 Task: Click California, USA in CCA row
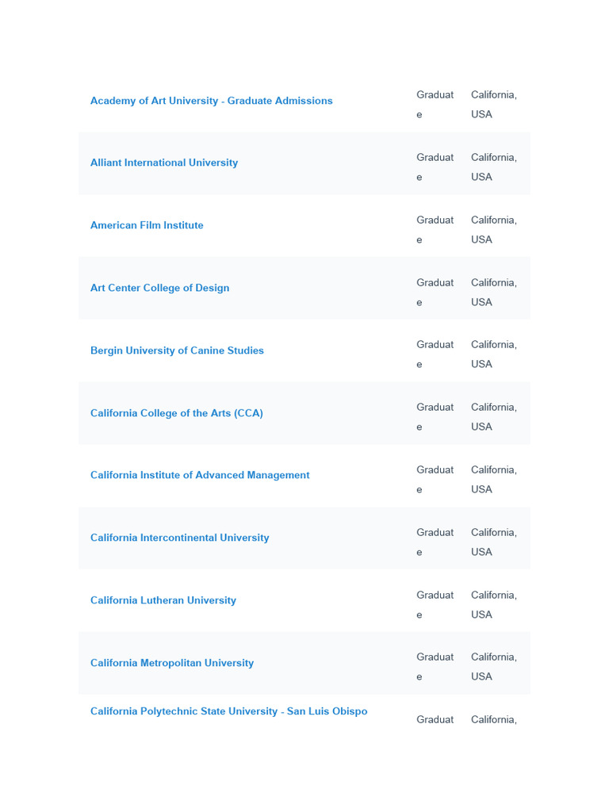pyautogui.click(x=493, y=416)
